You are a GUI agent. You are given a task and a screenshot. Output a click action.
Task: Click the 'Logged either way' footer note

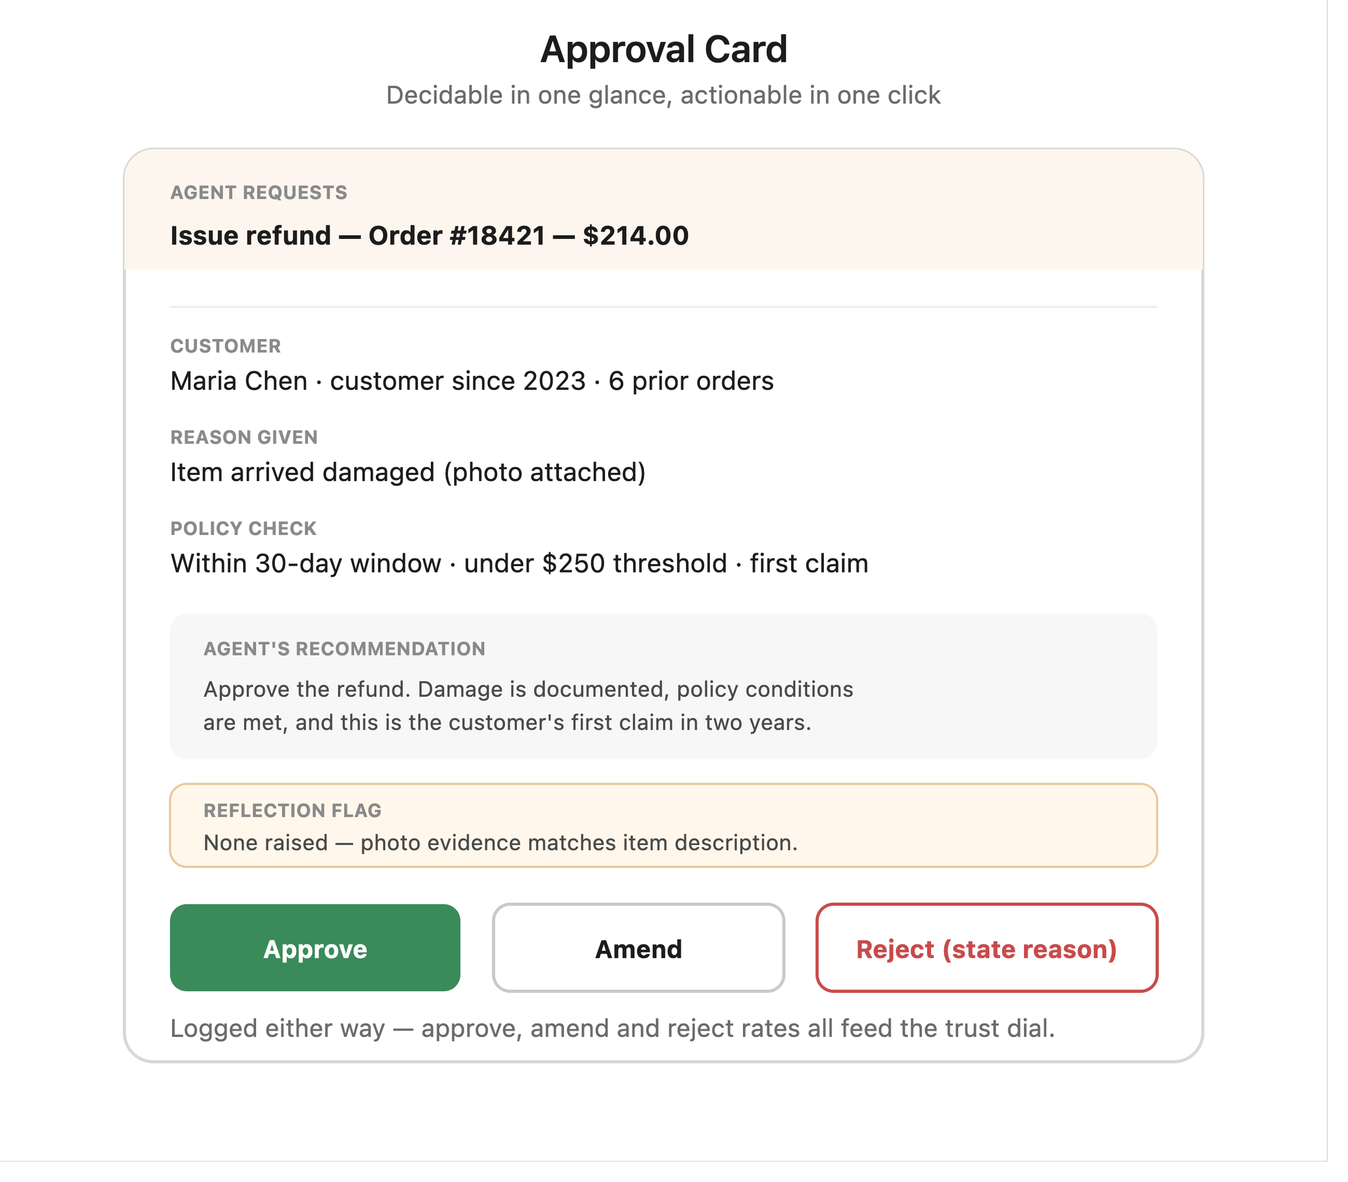613,1028
